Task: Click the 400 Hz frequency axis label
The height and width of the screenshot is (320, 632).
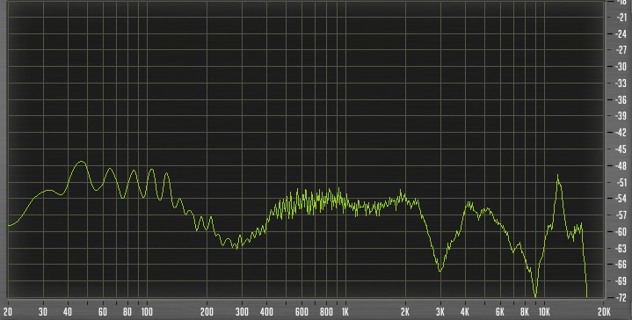Action: (266, 311)
